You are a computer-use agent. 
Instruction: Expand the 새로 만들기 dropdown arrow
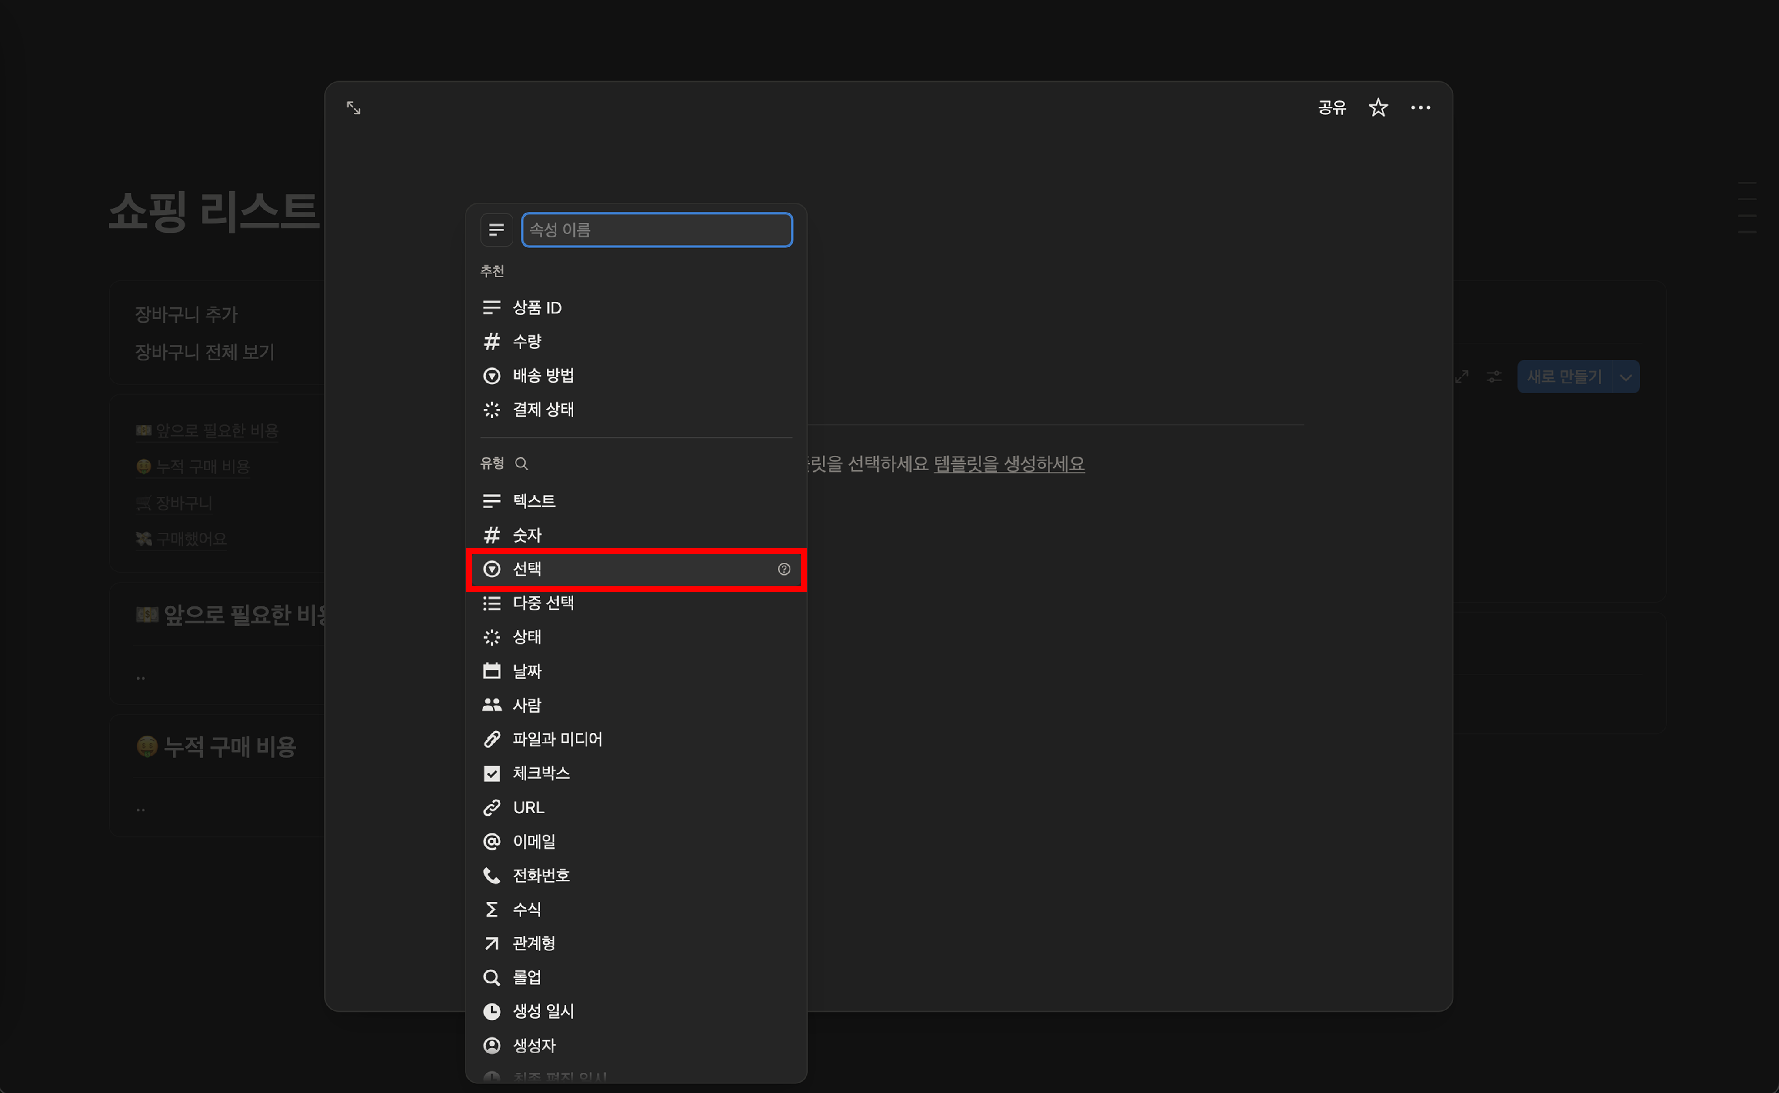point(1625,377)
